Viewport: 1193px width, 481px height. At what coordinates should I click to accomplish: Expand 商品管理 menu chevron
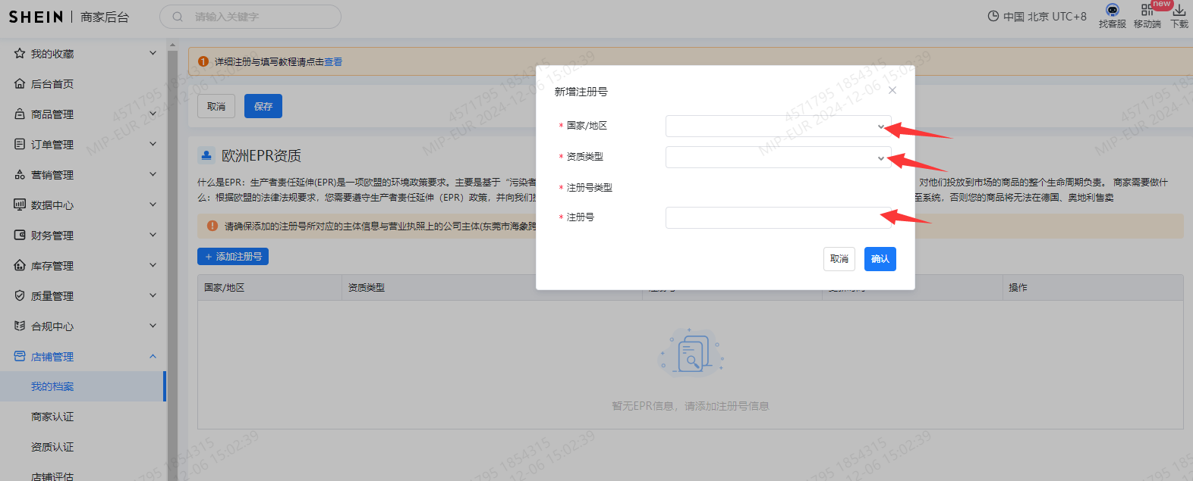(153, 114)
